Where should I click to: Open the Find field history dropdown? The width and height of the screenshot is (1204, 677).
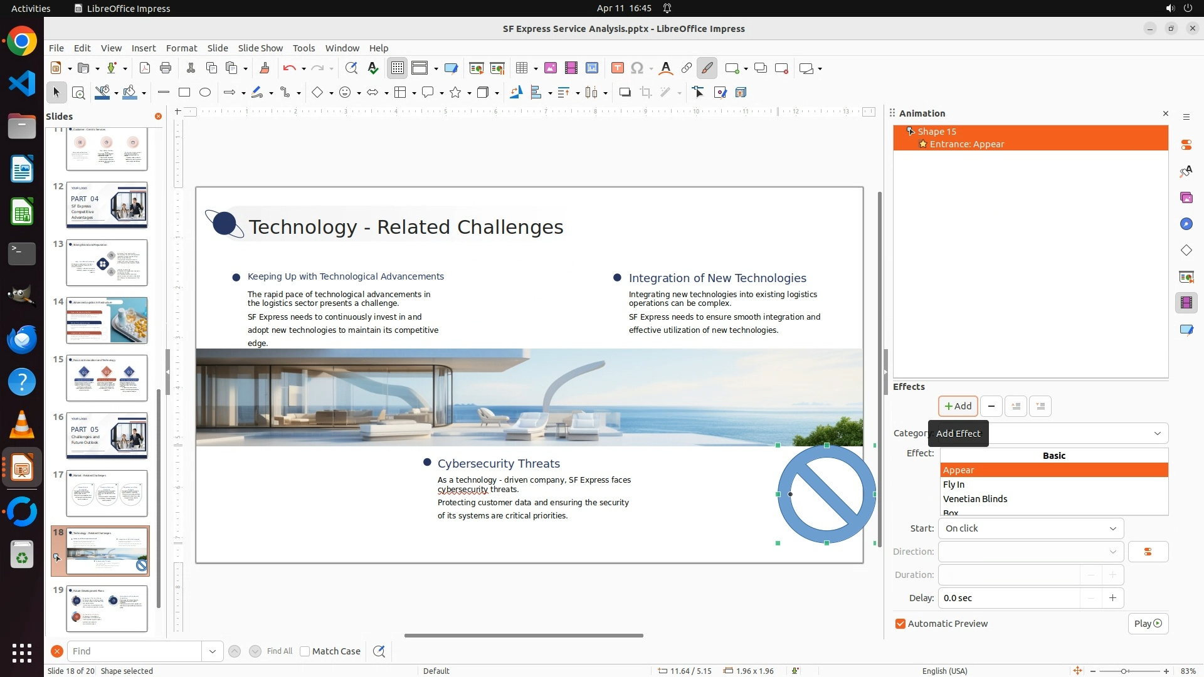pyautogui.click(x=212, y=651)
